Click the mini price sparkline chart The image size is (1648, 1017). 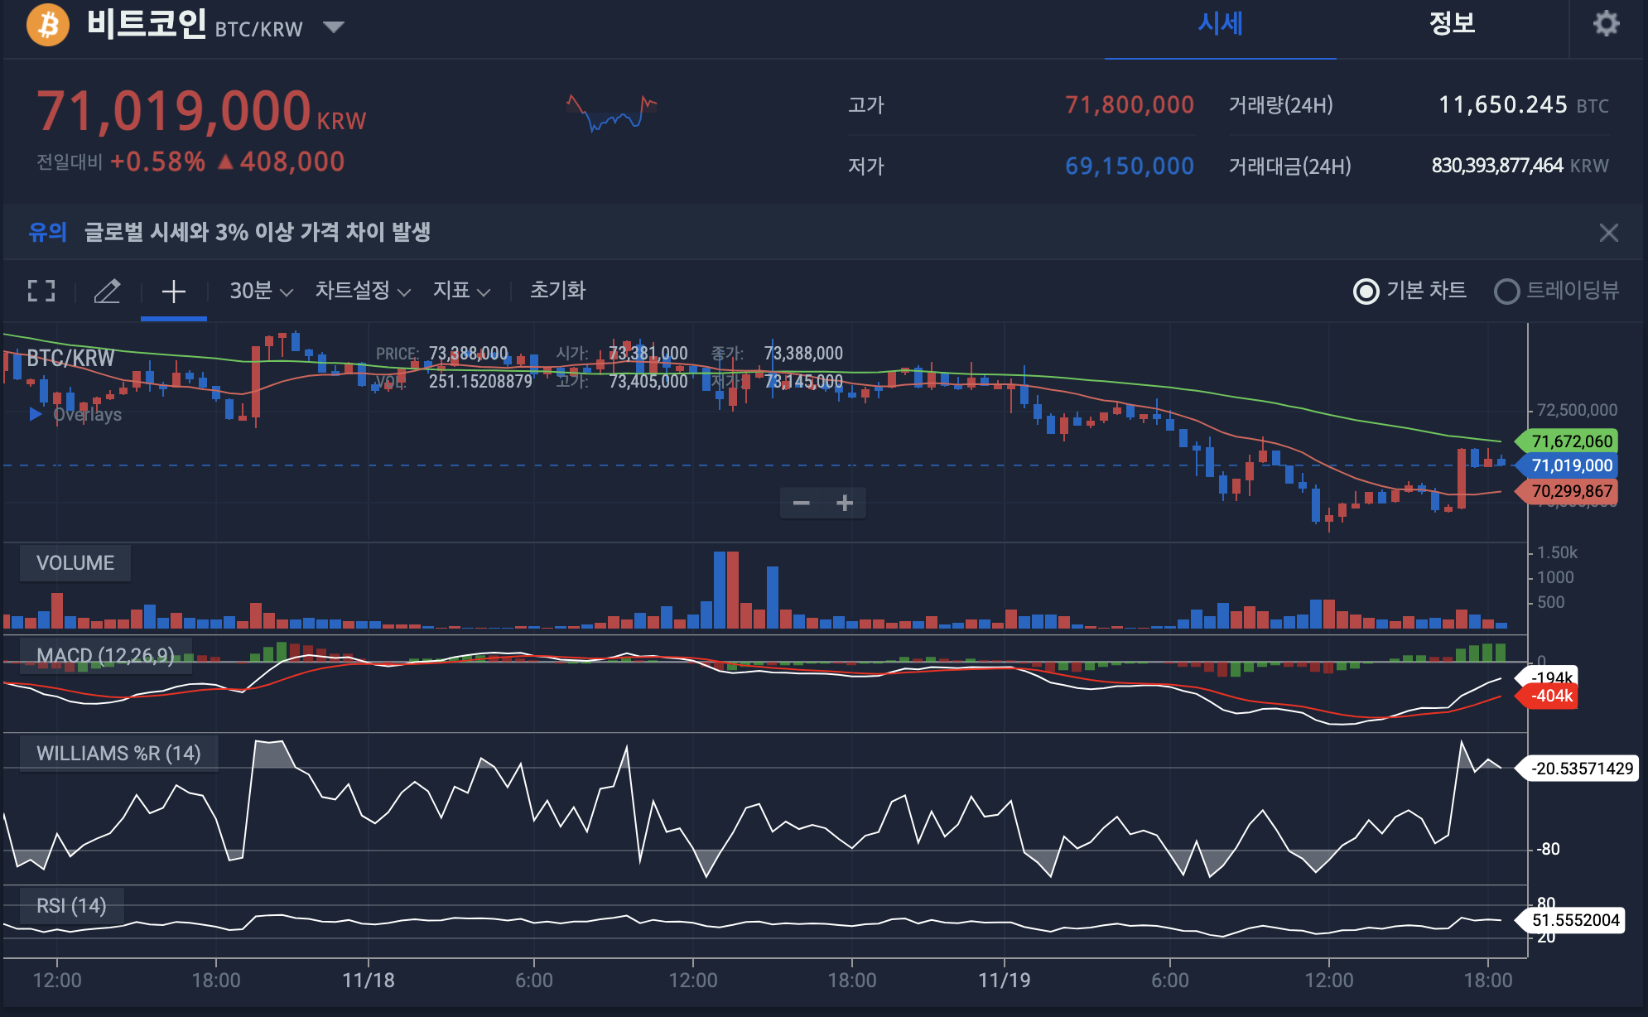pyautogui.click(x=611, y=113)
